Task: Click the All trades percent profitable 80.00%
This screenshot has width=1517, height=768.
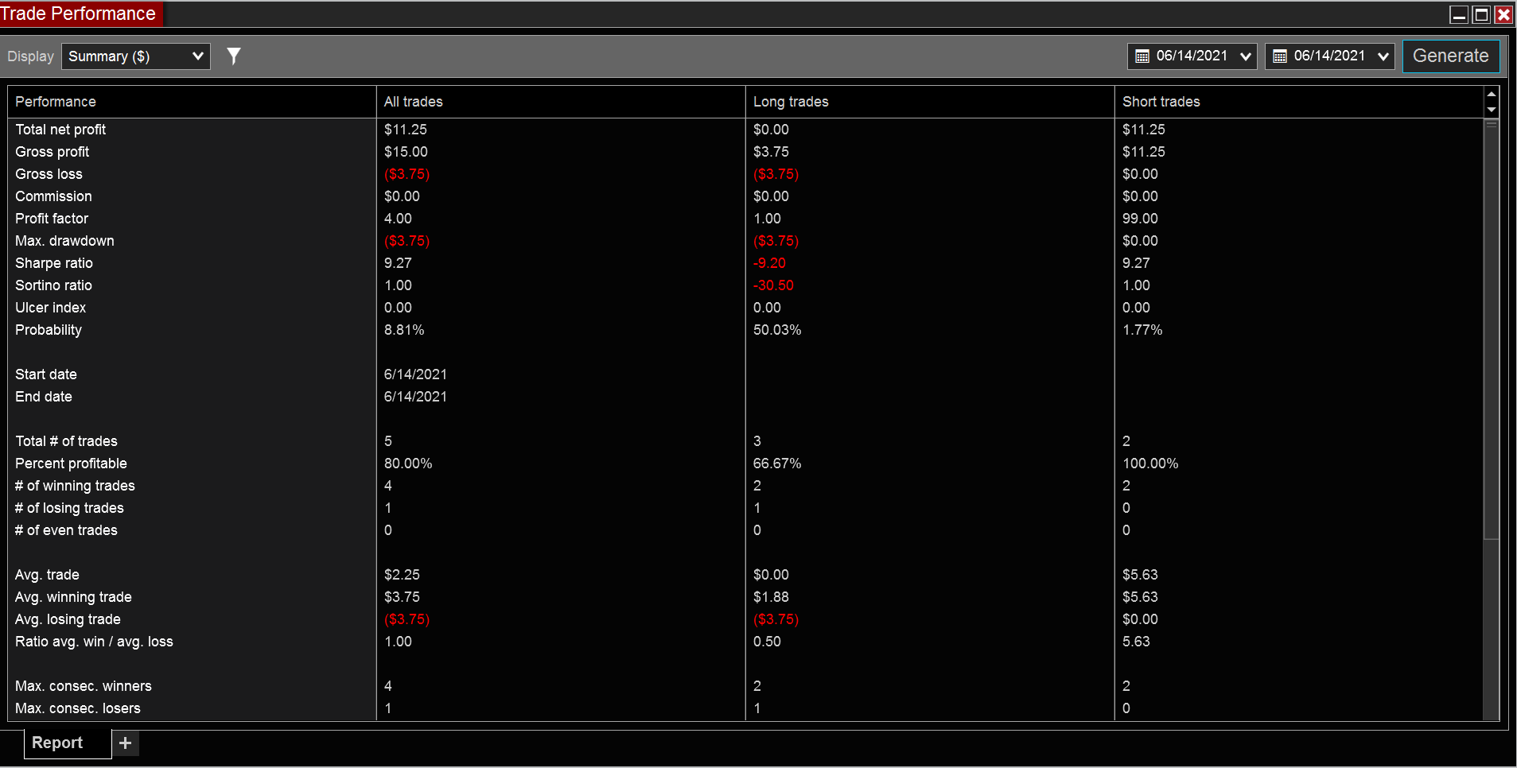Action: [x=408, y=464]
